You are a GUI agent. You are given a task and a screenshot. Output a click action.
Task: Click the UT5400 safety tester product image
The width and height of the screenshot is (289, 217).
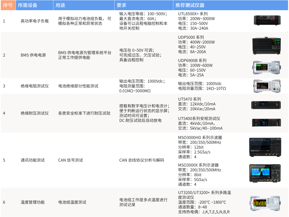pyautogui.click(x=266, y=122)
